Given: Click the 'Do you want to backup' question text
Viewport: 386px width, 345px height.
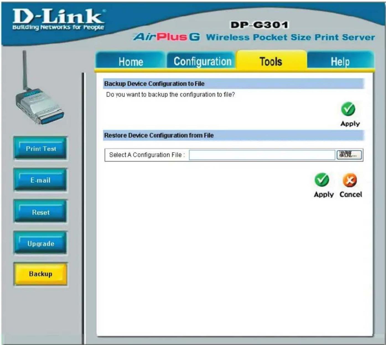Looking at the screenshot, I should tap(170, 95).
